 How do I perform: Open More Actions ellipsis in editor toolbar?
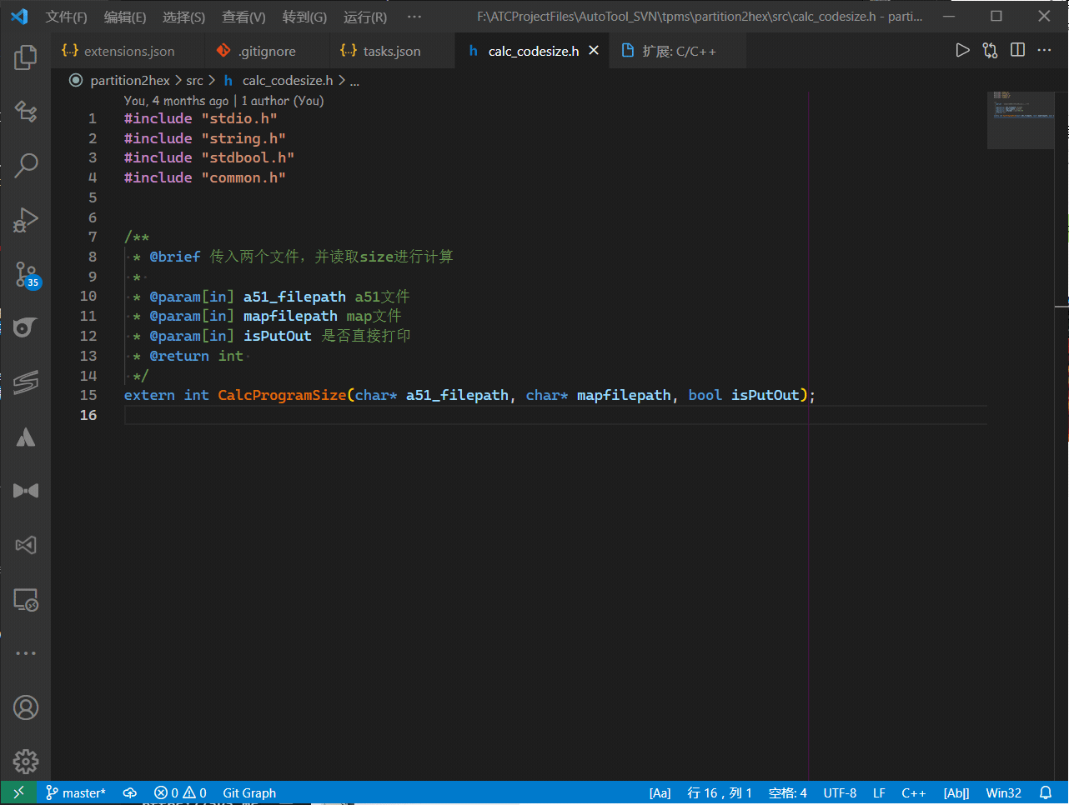click(x=1044, y=51)
